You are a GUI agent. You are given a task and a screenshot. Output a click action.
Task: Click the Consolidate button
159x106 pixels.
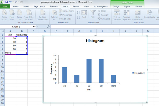pos(150,14)
